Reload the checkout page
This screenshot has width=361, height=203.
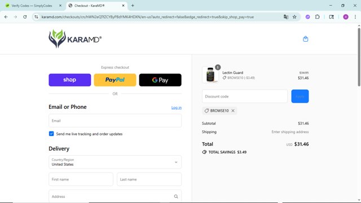coord(25,17)
